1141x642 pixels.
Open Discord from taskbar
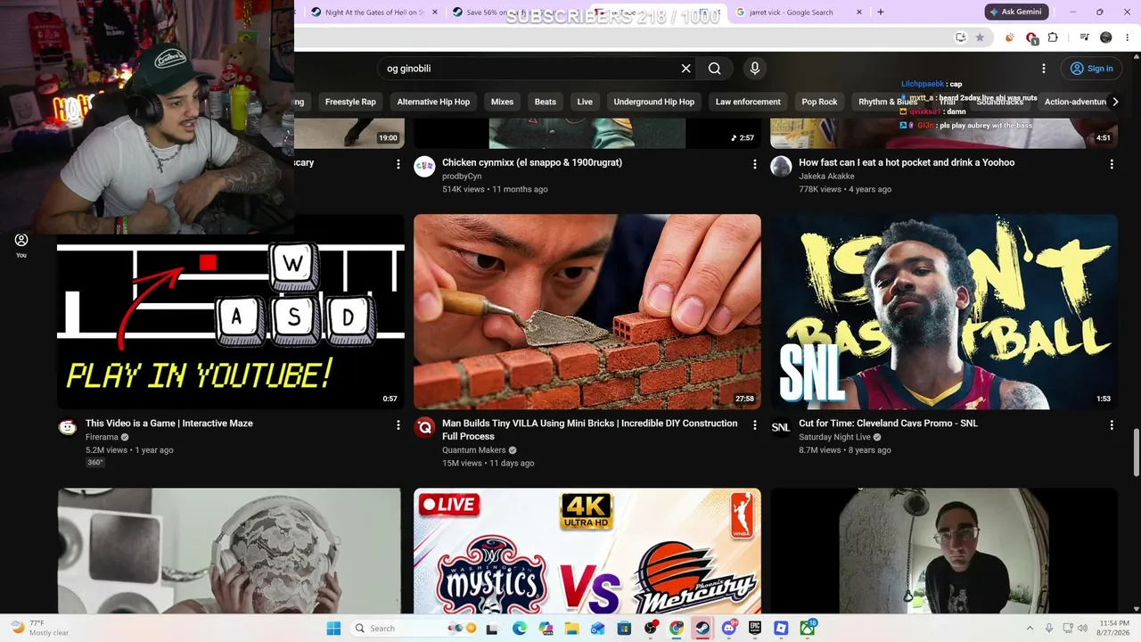click(729, 628)
